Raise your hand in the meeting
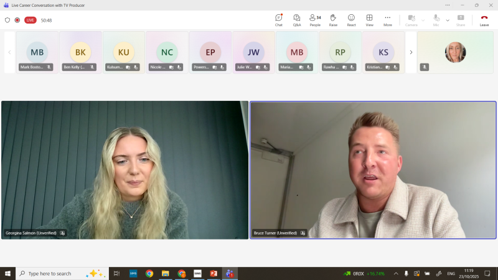 click(x=333, y=20)
